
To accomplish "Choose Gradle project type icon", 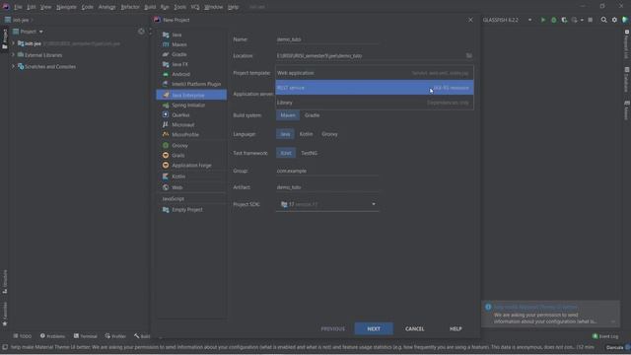I will (166, 54).
